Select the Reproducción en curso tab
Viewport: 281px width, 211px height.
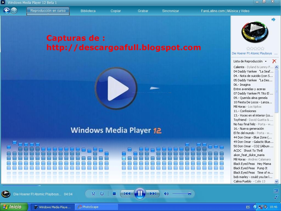click(48, 11)
